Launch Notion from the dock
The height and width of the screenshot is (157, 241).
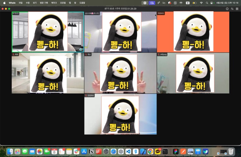click(91, 152)
